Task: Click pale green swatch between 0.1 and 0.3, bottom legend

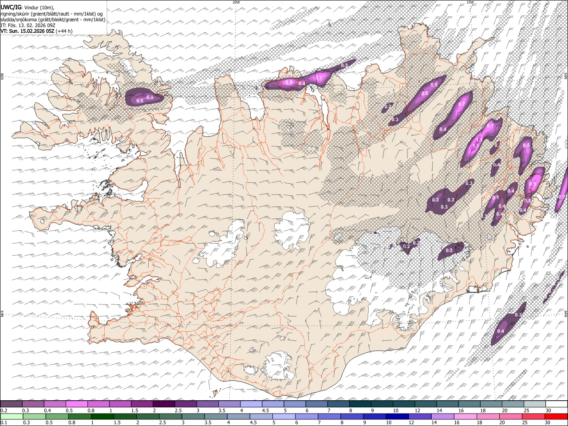Action: click(12, 416)
